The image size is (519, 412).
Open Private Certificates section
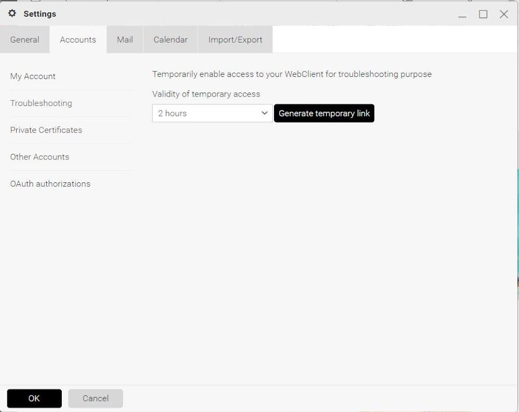(46, 130)
